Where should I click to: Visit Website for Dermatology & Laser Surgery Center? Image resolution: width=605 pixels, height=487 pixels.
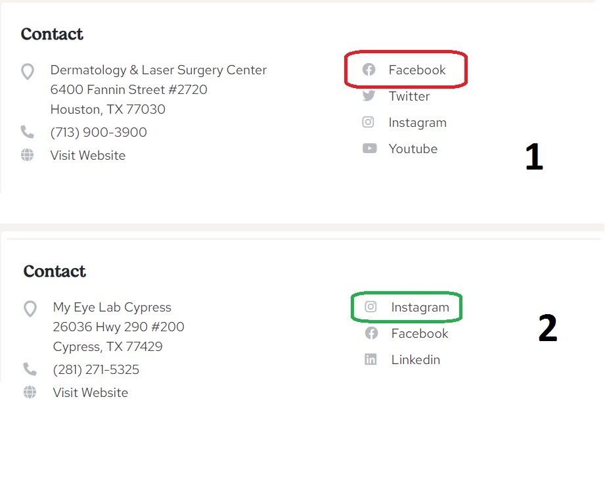click(x=87, y=155)
